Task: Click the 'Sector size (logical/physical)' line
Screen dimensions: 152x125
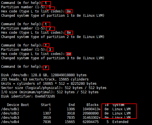Action: click(54, 88)
